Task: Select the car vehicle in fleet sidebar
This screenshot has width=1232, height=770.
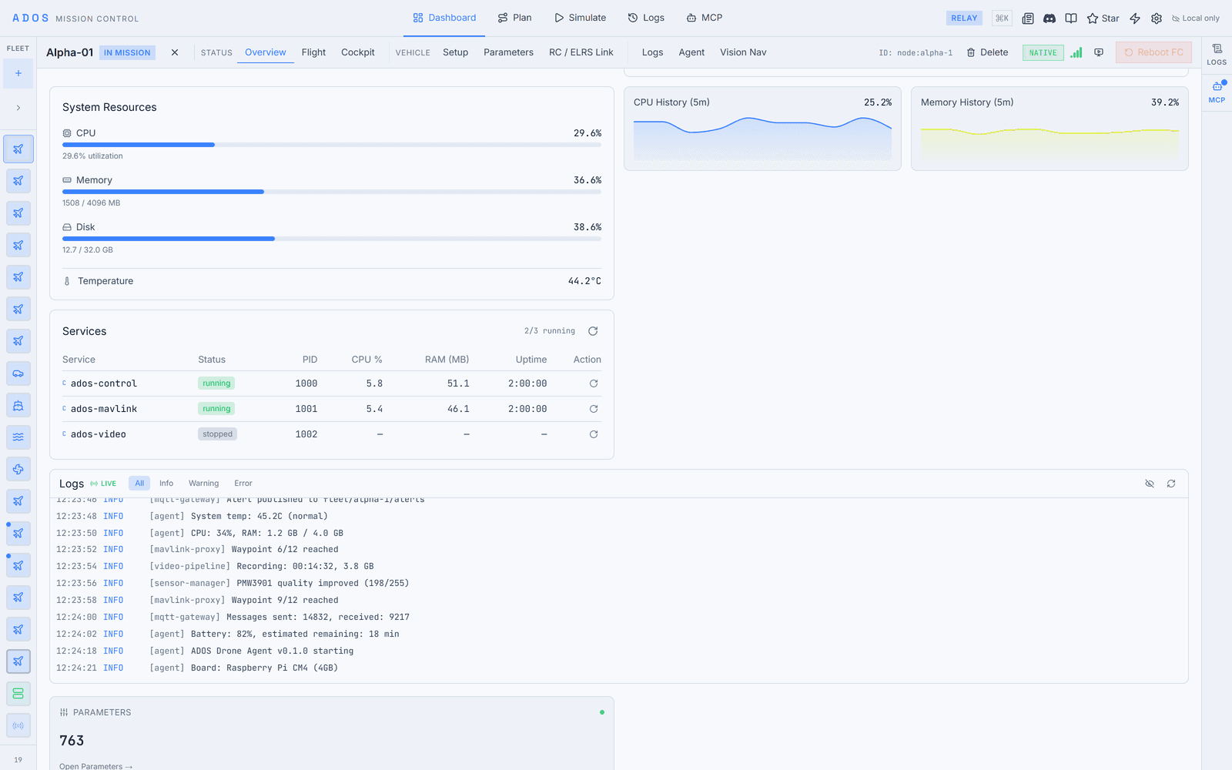Action: click(x=18, y=373)
